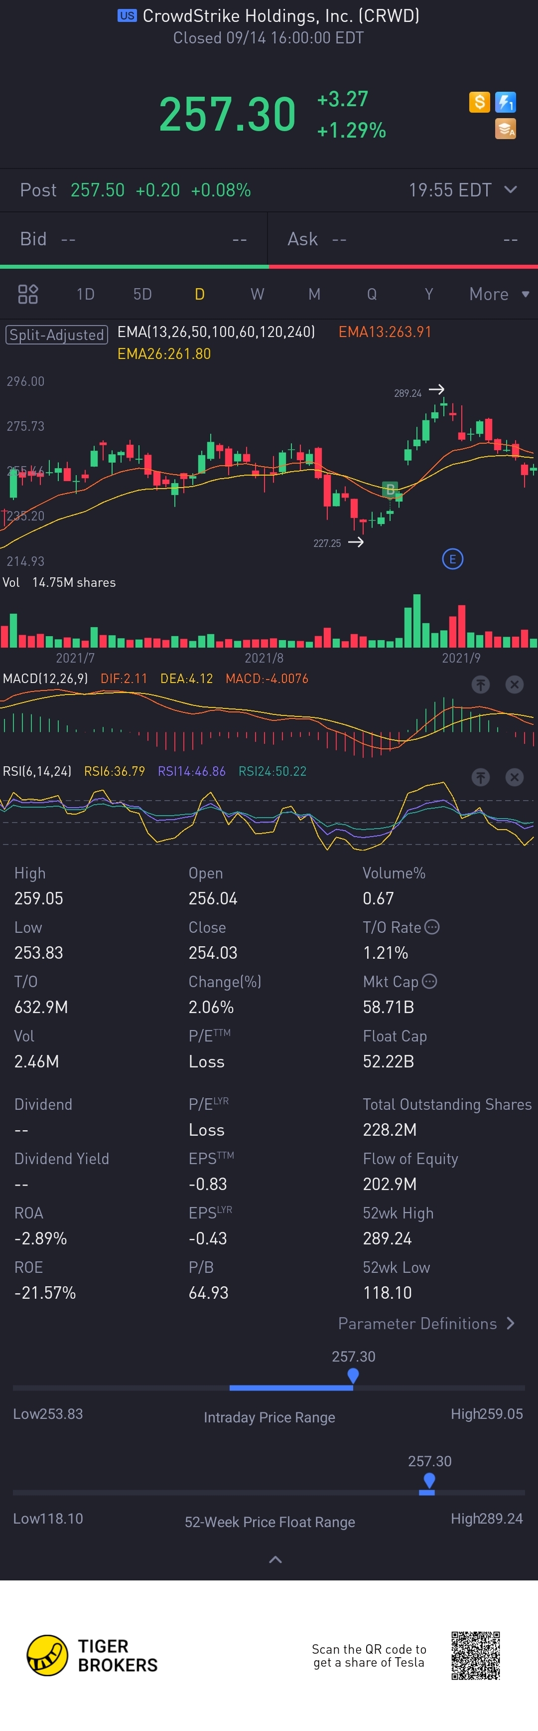
Task: Open Parameter Definitions
Action: (x=426, y=1323)
